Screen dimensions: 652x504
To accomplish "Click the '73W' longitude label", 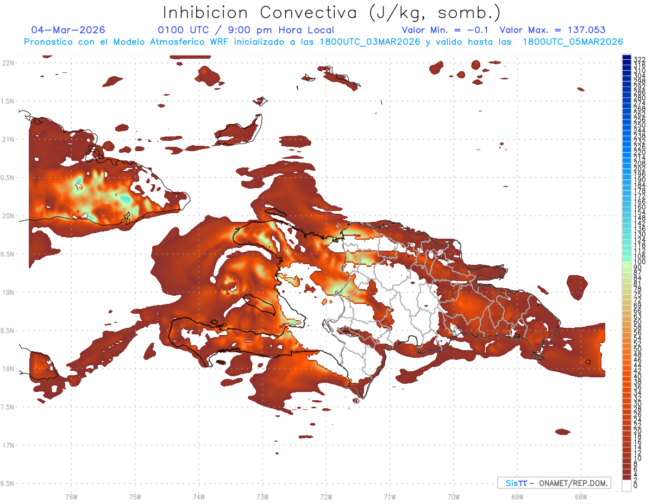I will 262,496.
